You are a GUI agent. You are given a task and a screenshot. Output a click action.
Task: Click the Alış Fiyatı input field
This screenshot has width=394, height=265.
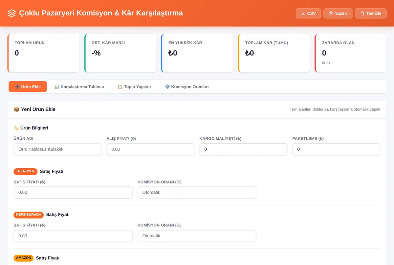150,149
